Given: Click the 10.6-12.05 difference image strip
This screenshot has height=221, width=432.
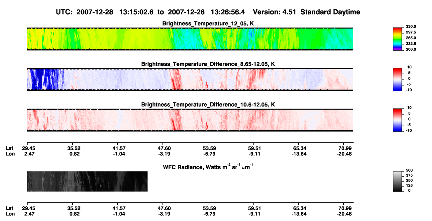Looking at the screenshot, I should (x=190, y=120).
